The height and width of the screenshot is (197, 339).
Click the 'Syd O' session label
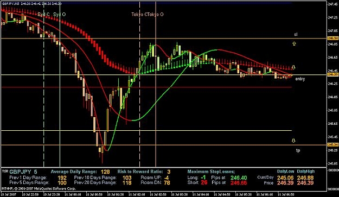pyautogui.click(x=60, y=14)
